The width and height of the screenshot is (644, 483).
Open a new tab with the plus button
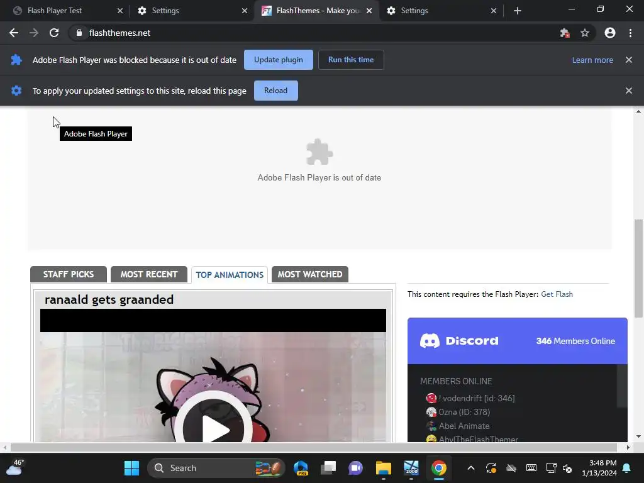point(518,11)
